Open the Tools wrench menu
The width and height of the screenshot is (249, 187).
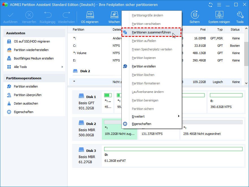240,18
